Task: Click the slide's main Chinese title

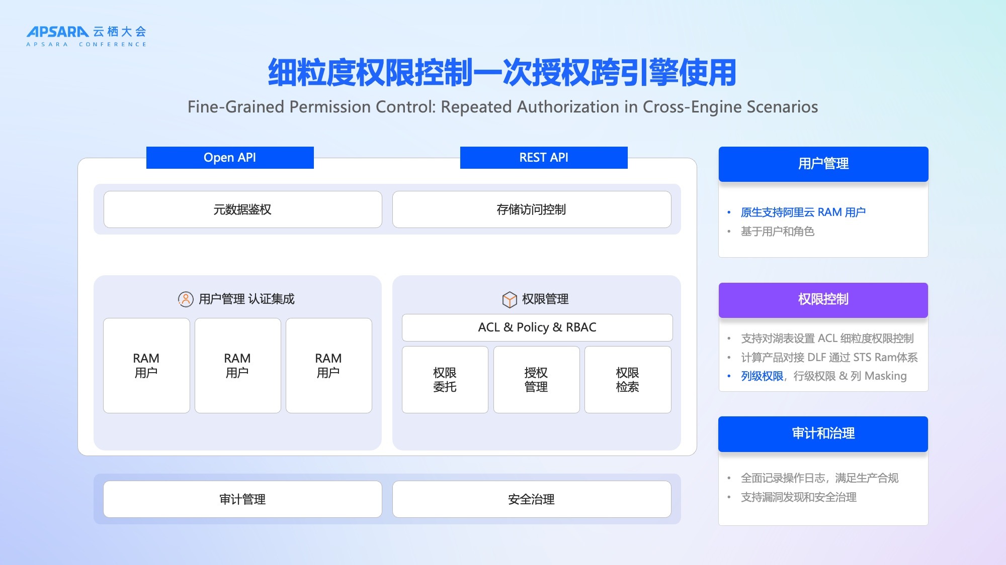Action: point(502,73)
